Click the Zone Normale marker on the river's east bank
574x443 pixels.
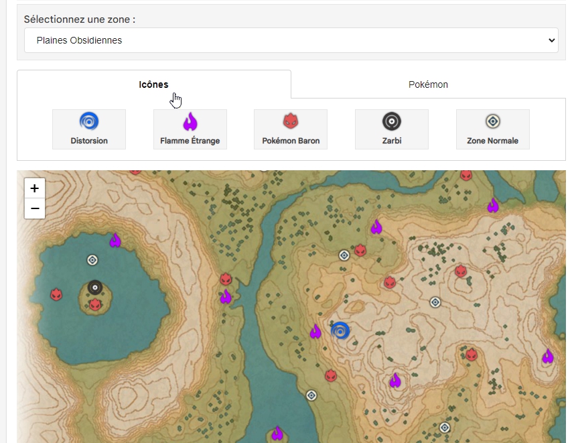[x=311, y=395]
